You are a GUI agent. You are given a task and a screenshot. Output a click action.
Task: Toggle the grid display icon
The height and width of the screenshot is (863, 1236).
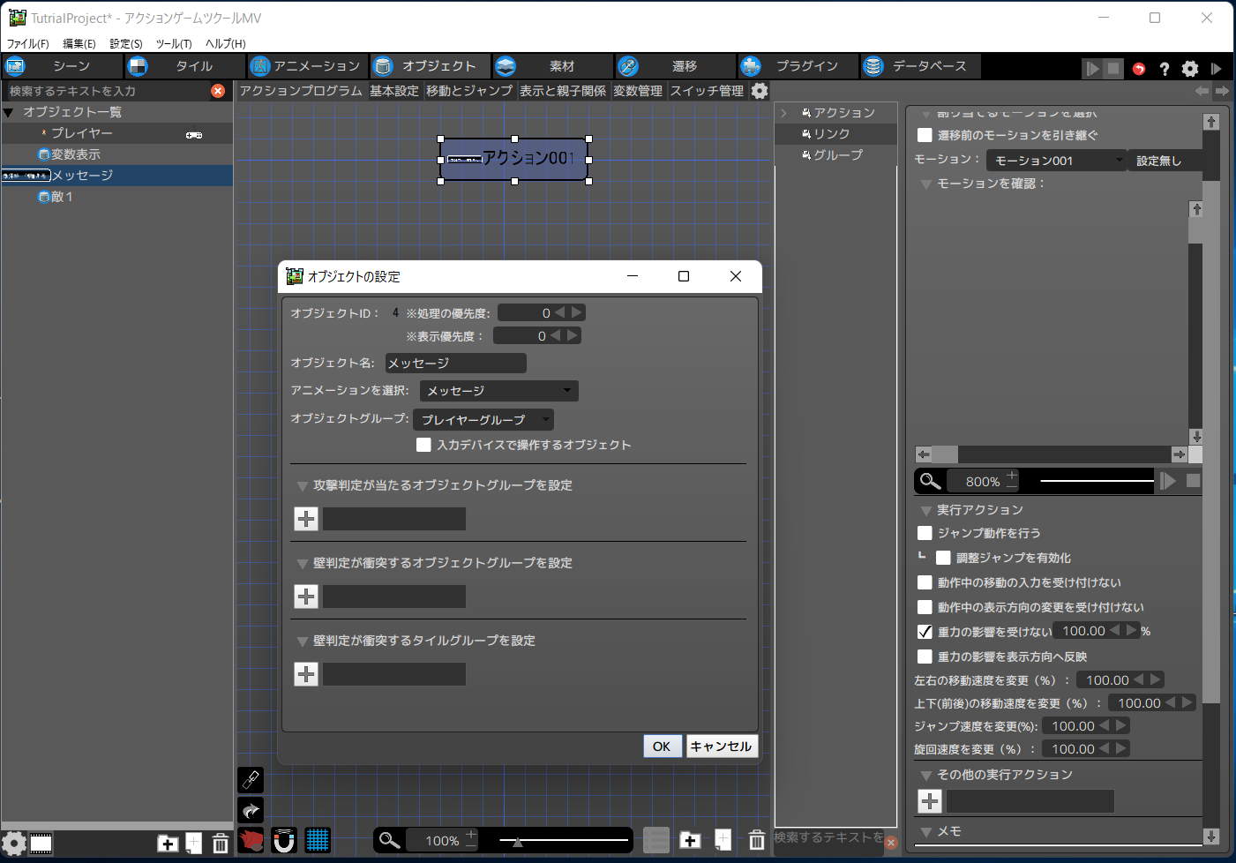317,840
